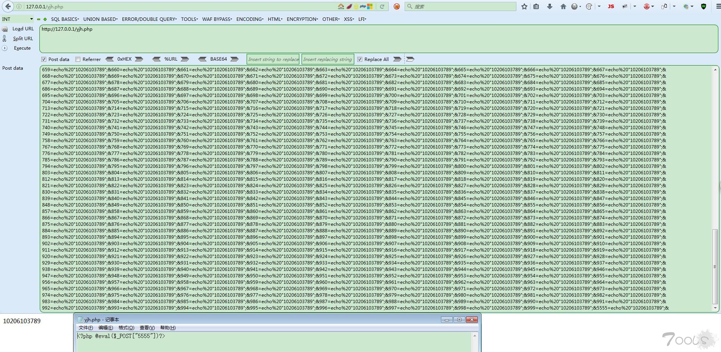Click the Load URL button

23,29
